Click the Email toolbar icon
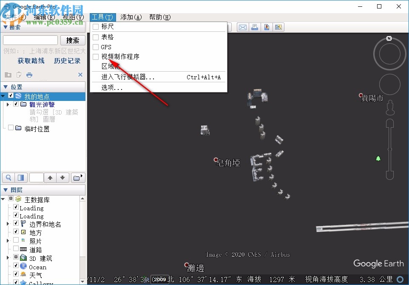 click(243, 27)
